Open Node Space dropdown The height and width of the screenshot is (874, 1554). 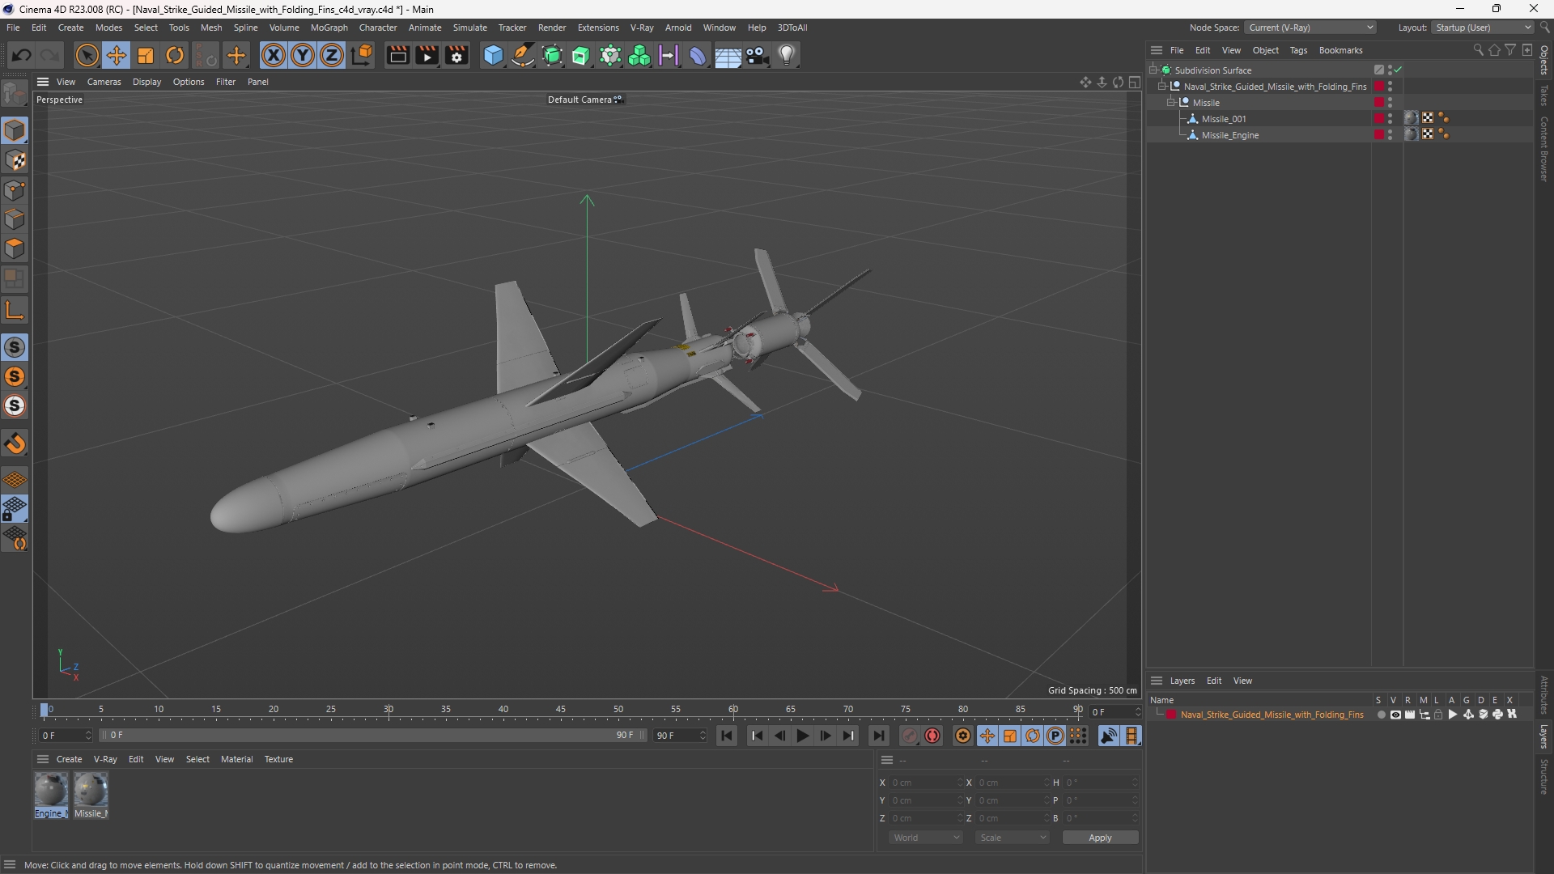coord(1310,28)
